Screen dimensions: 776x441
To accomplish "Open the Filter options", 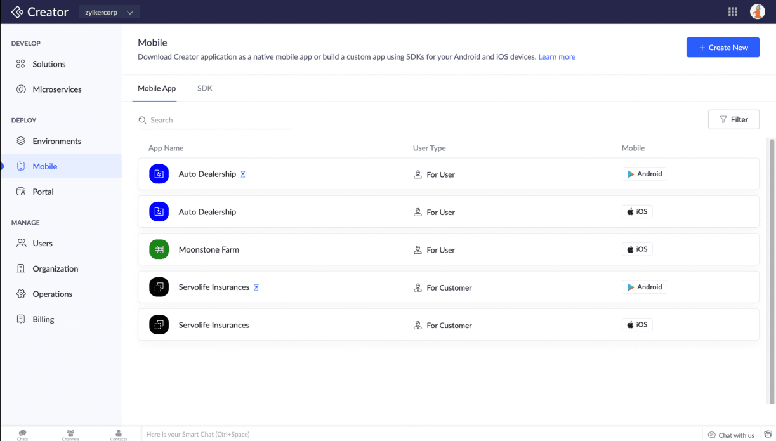I will [733, 119].
